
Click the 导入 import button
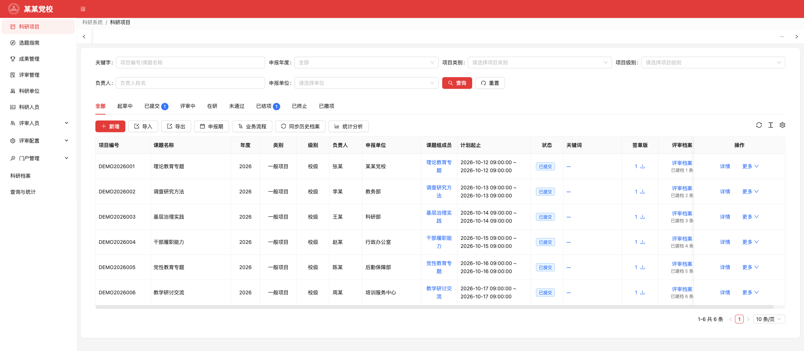coord(143,126)
